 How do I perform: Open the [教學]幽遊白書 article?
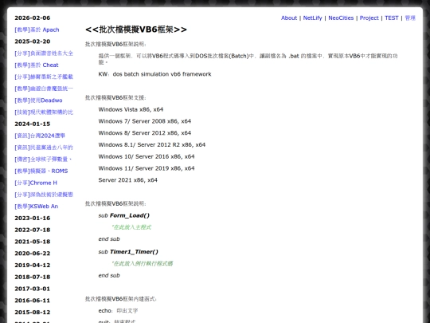click(44, 89)
